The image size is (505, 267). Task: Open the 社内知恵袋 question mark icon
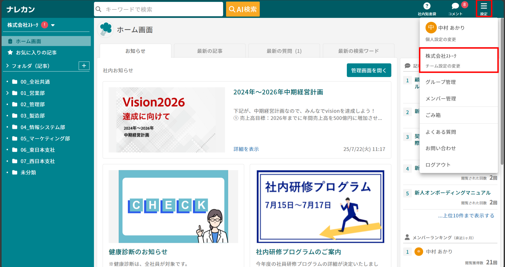[427, 6]
